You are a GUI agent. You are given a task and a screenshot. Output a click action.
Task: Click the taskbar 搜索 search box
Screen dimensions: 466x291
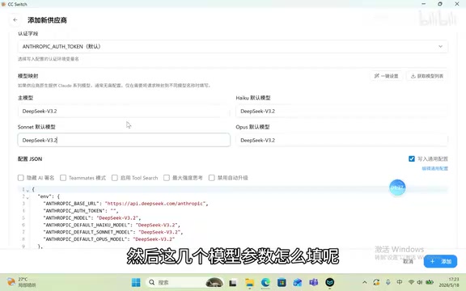[184, 282]
